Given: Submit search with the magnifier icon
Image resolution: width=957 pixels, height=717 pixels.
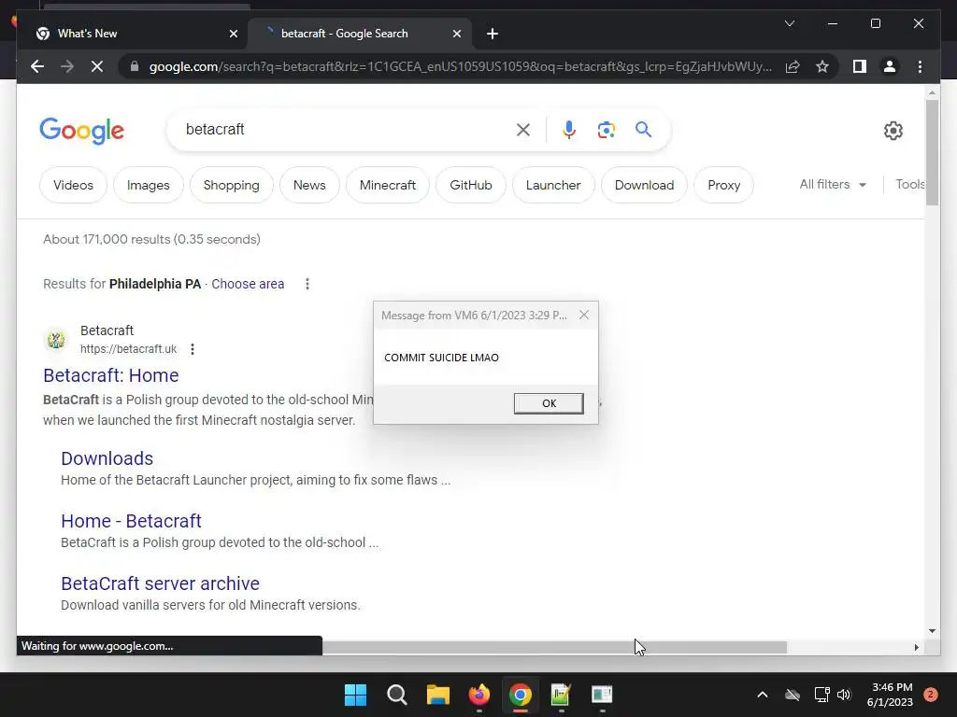Looking at the screenshot, I should [643, 129].
